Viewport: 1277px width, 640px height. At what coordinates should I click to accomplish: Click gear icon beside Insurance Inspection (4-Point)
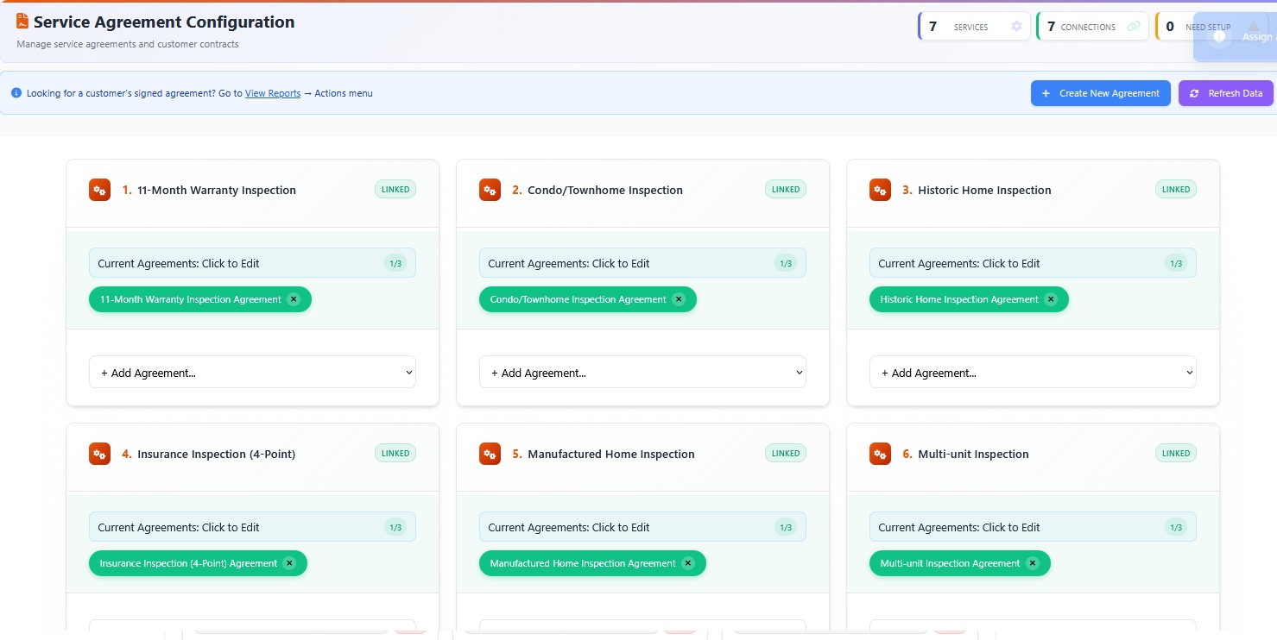[99, 454]
